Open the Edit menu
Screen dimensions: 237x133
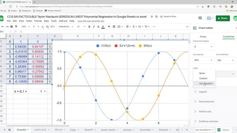point(15,21)
